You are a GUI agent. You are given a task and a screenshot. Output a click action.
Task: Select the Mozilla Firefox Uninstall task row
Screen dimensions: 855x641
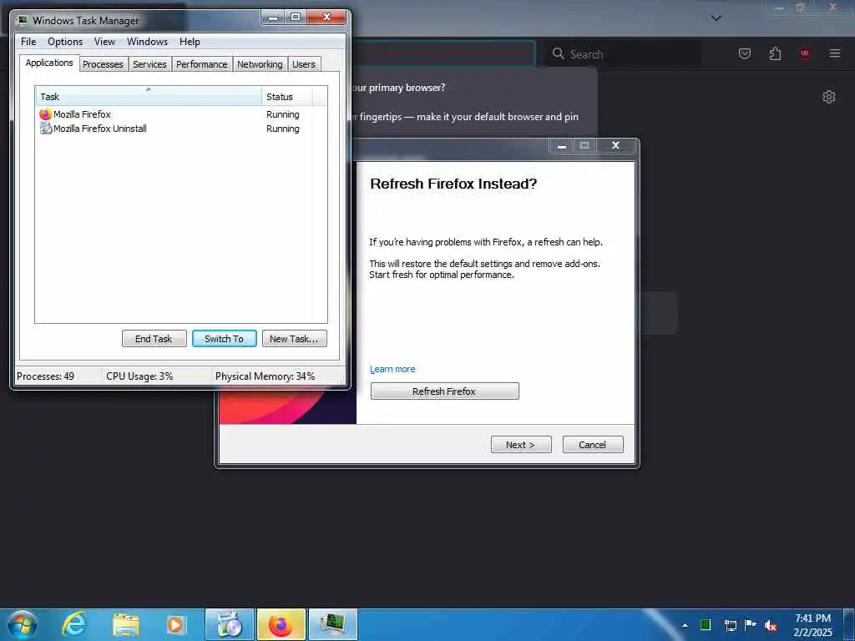tap(181, 128)
